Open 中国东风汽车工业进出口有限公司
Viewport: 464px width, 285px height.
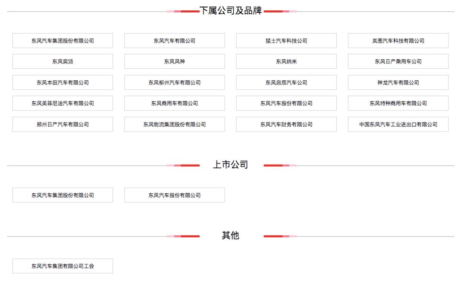point(398,124)
